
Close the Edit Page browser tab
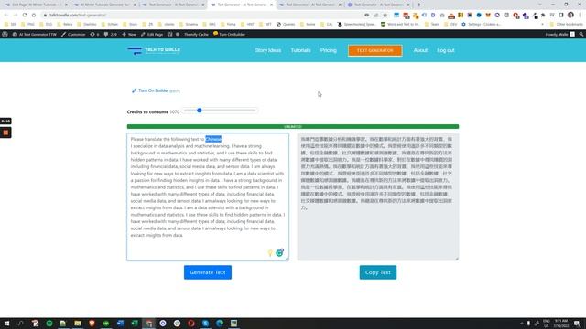click(x=67, y=5)
